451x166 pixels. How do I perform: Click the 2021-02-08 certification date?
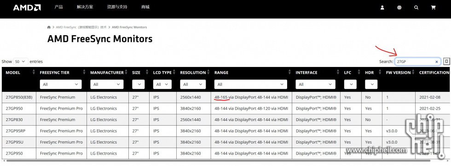coord(430,97)
